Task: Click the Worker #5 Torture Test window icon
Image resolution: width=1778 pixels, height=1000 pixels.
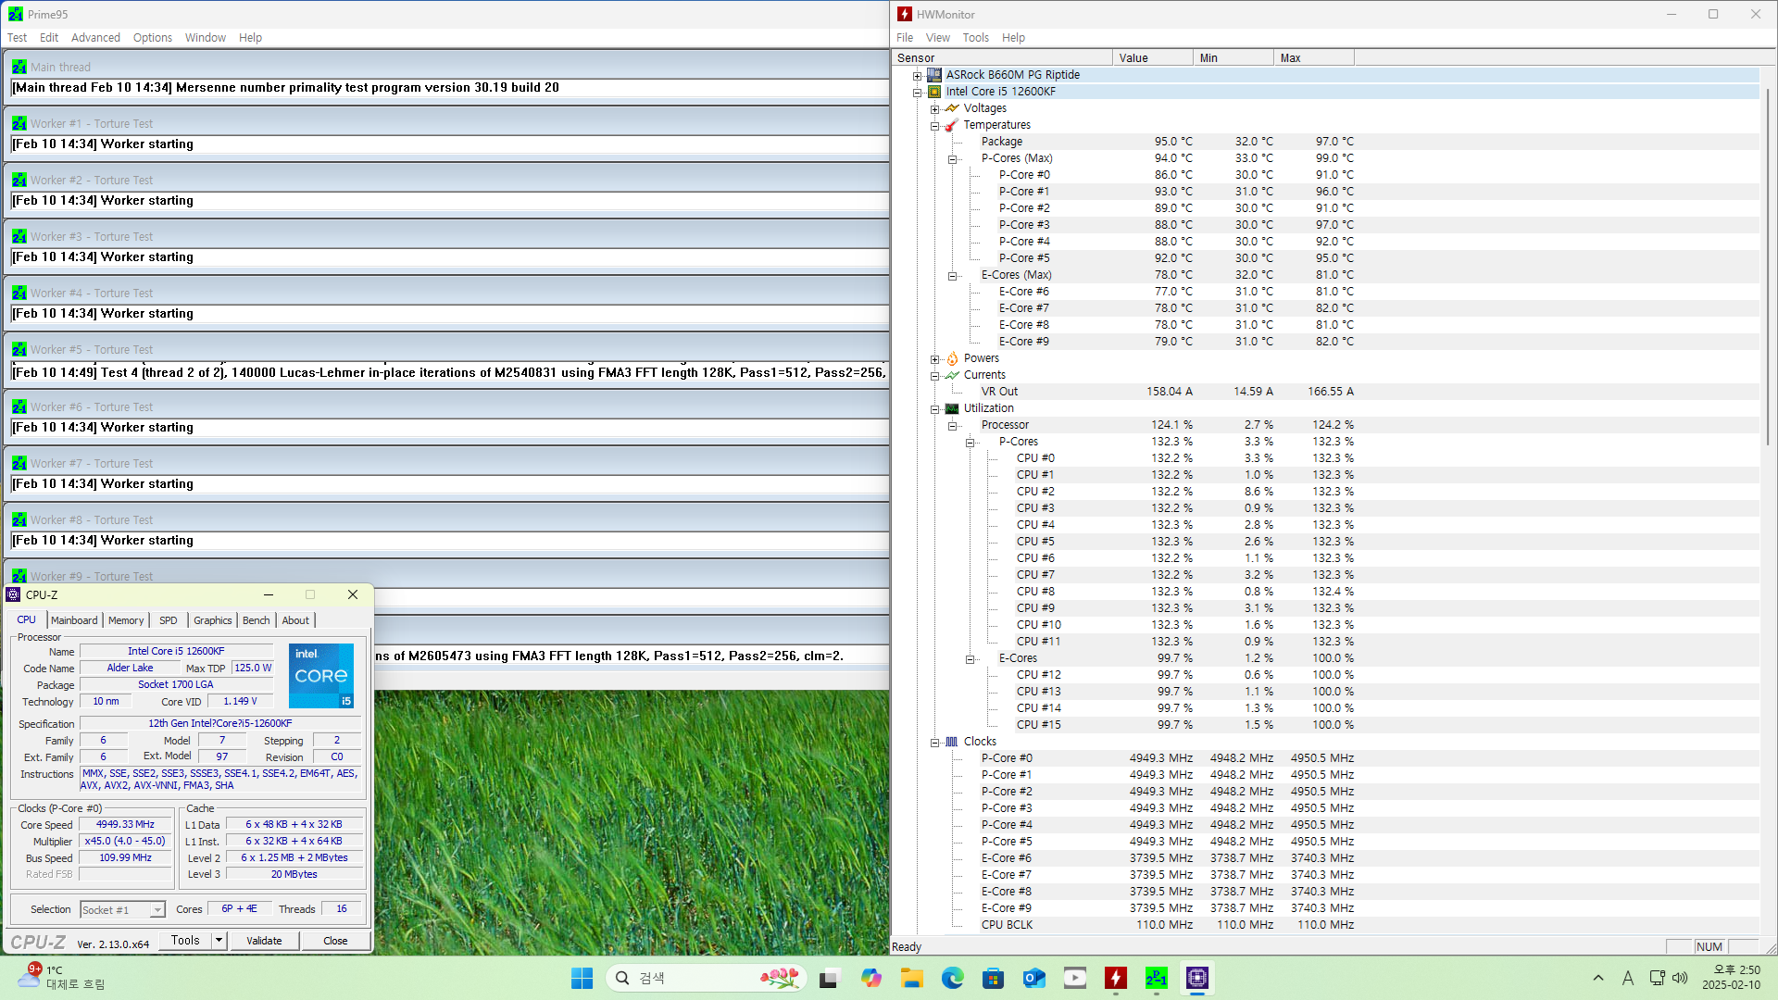Action: tap(19, 350)
